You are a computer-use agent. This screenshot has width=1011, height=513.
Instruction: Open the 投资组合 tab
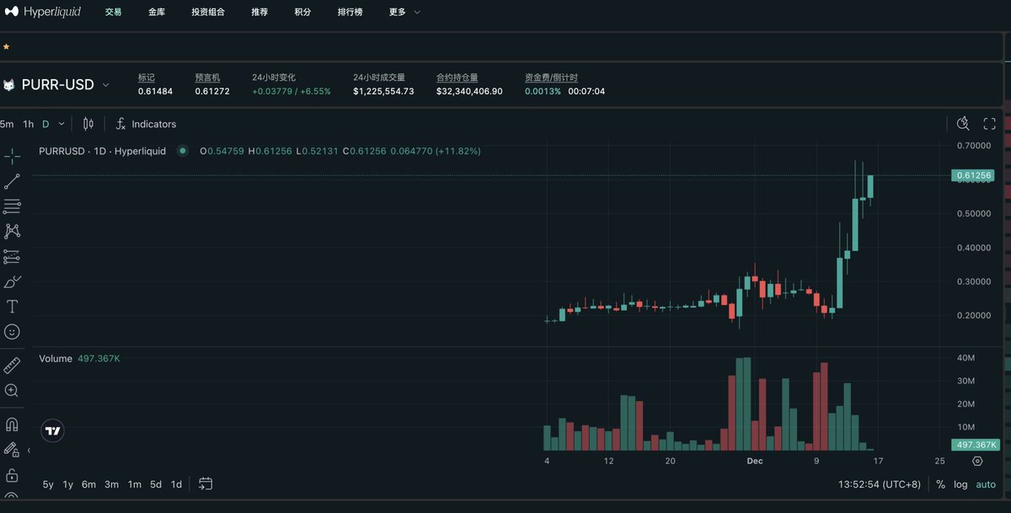click(208, 12)
